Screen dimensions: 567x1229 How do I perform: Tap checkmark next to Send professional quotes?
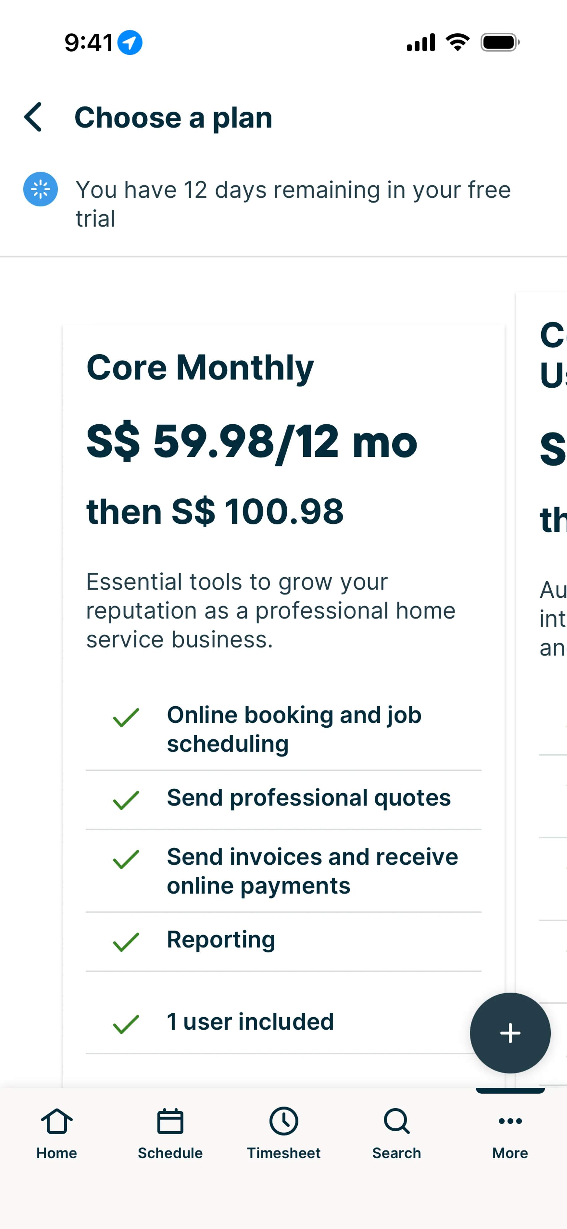pyautogui.click(x=126, y=800)
